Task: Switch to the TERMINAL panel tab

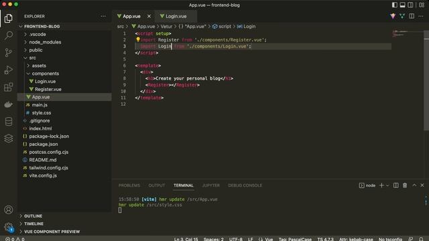Action: coord(183,185)
